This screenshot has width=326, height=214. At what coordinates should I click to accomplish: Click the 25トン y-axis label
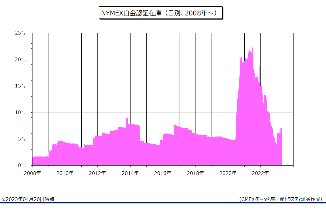tap(20, 33)
